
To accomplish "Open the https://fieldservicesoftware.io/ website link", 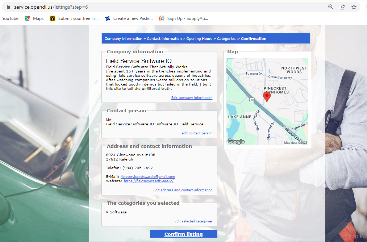I will click(x=149, y=181).
